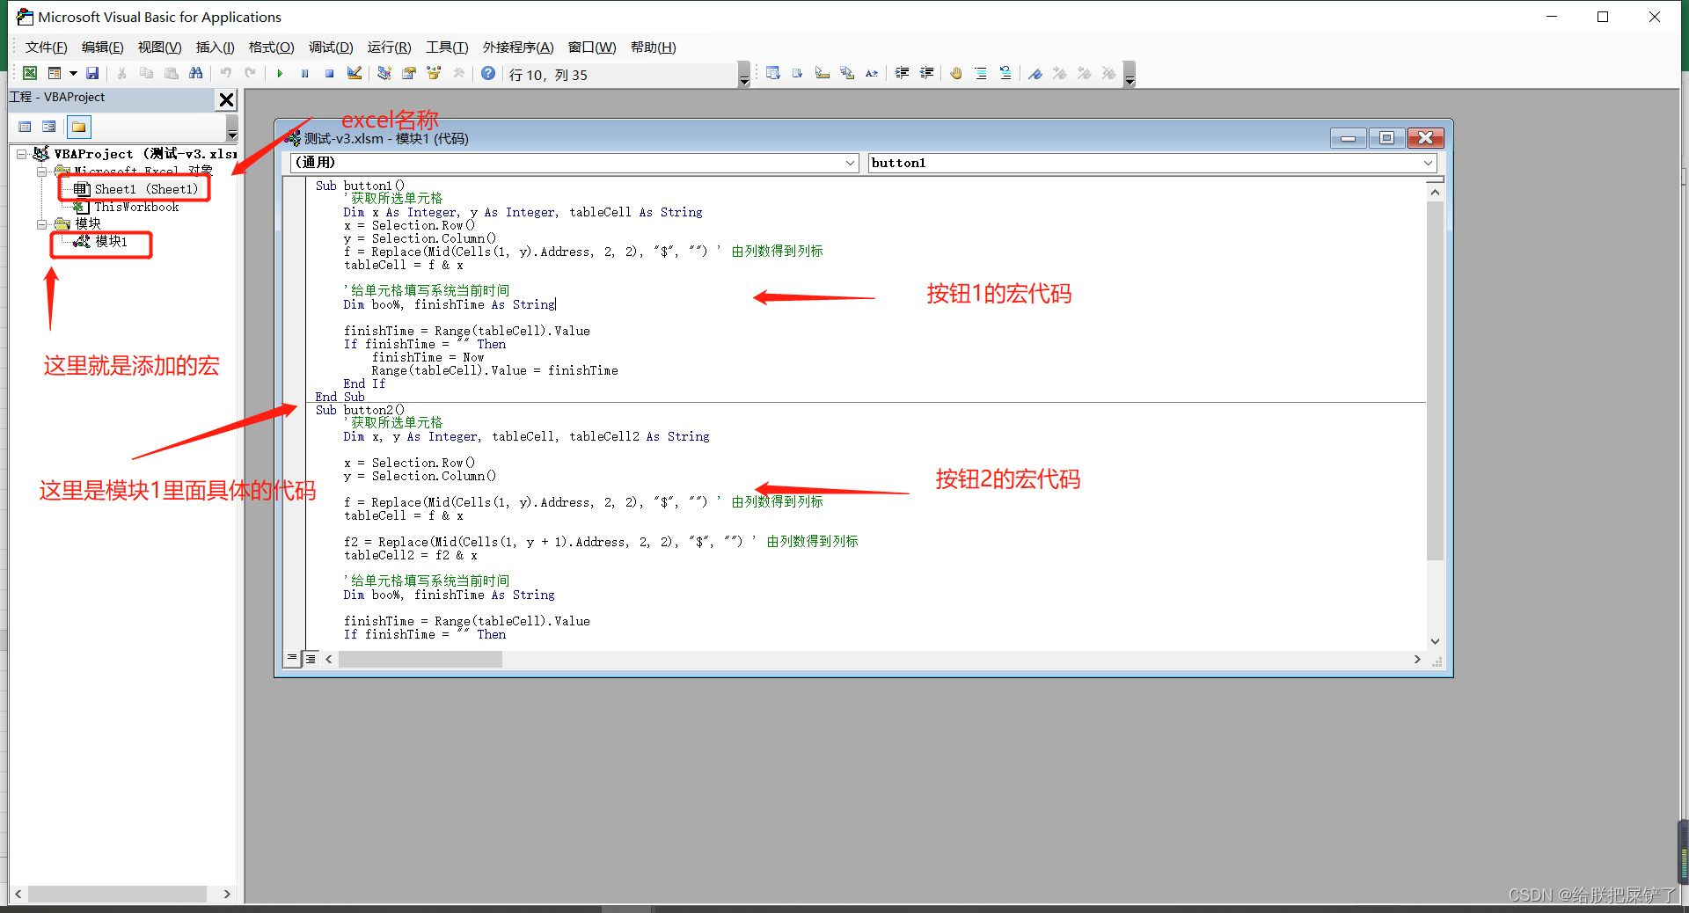Switch to Excel via the View Microsoft Excel icon
Screen dimensions: 1689x913
(30, 74)
